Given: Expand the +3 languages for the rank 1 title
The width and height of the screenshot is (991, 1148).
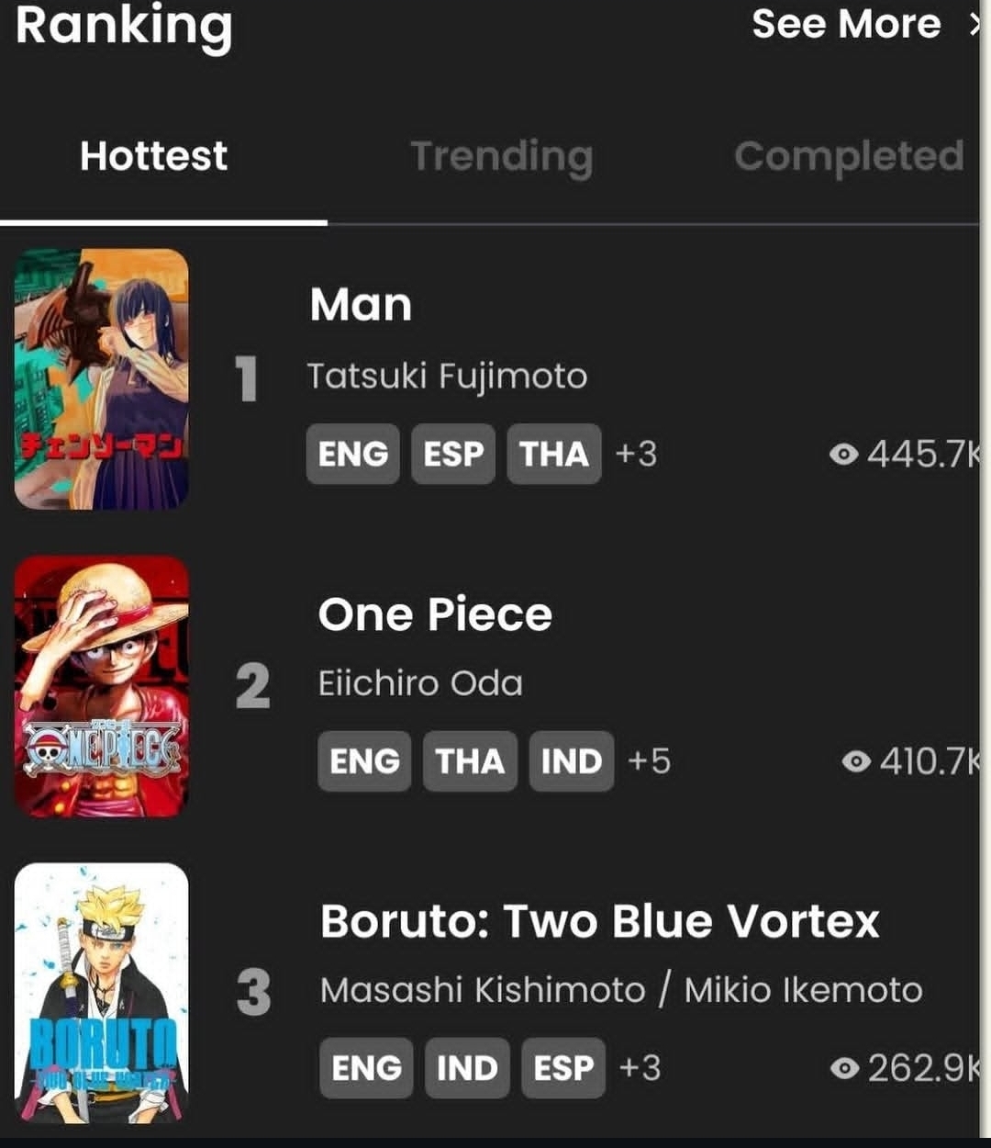Looking at the screenshot, I should point(636,454).
